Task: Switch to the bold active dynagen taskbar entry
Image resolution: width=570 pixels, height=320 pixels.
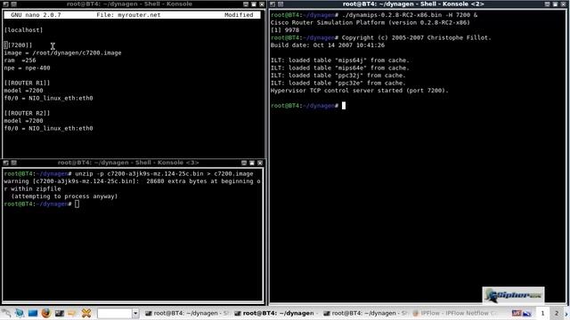Action: pyautogui.click(x=275, y=313)
